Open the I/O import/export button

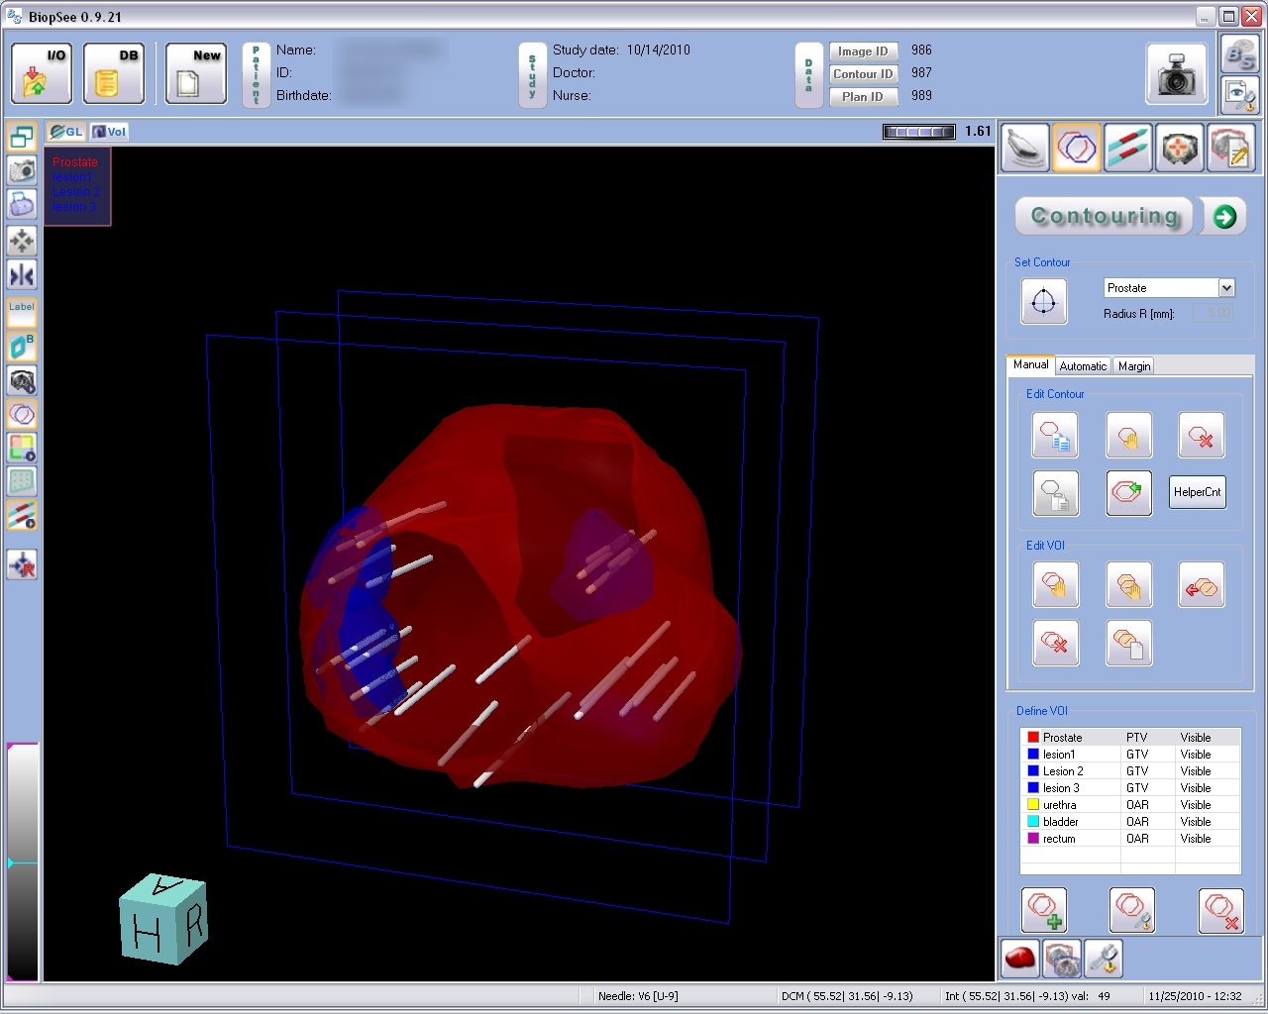[42, 73]
